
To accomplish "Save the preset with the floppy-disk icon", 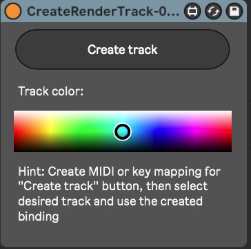I will click(x=234, y=11).
